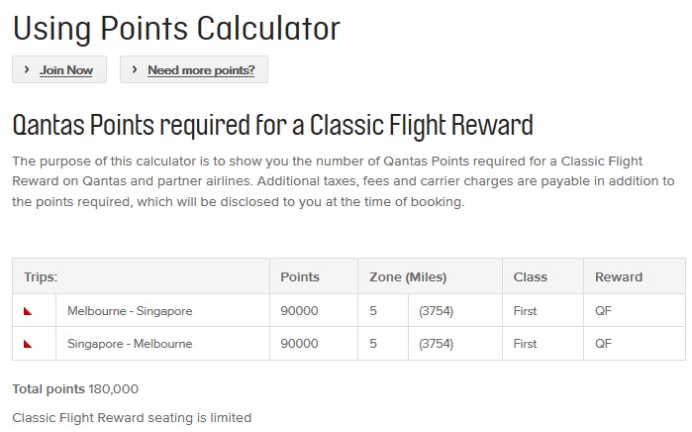Select the Singapore - Melbourne trip row

pos(130,344)
